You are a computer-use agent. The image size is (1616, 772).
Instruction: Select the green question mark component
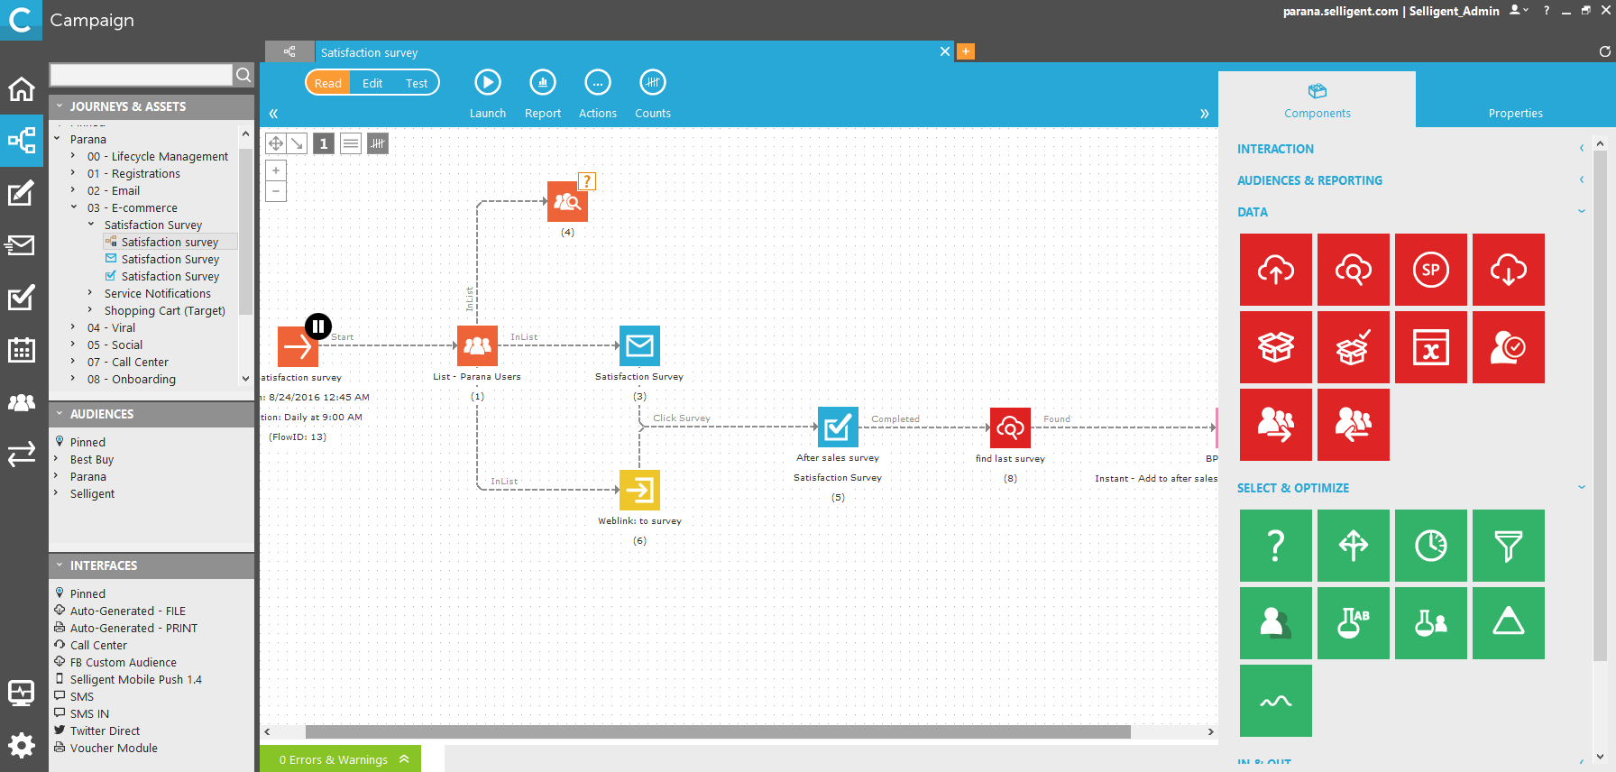click(1275, 546)
